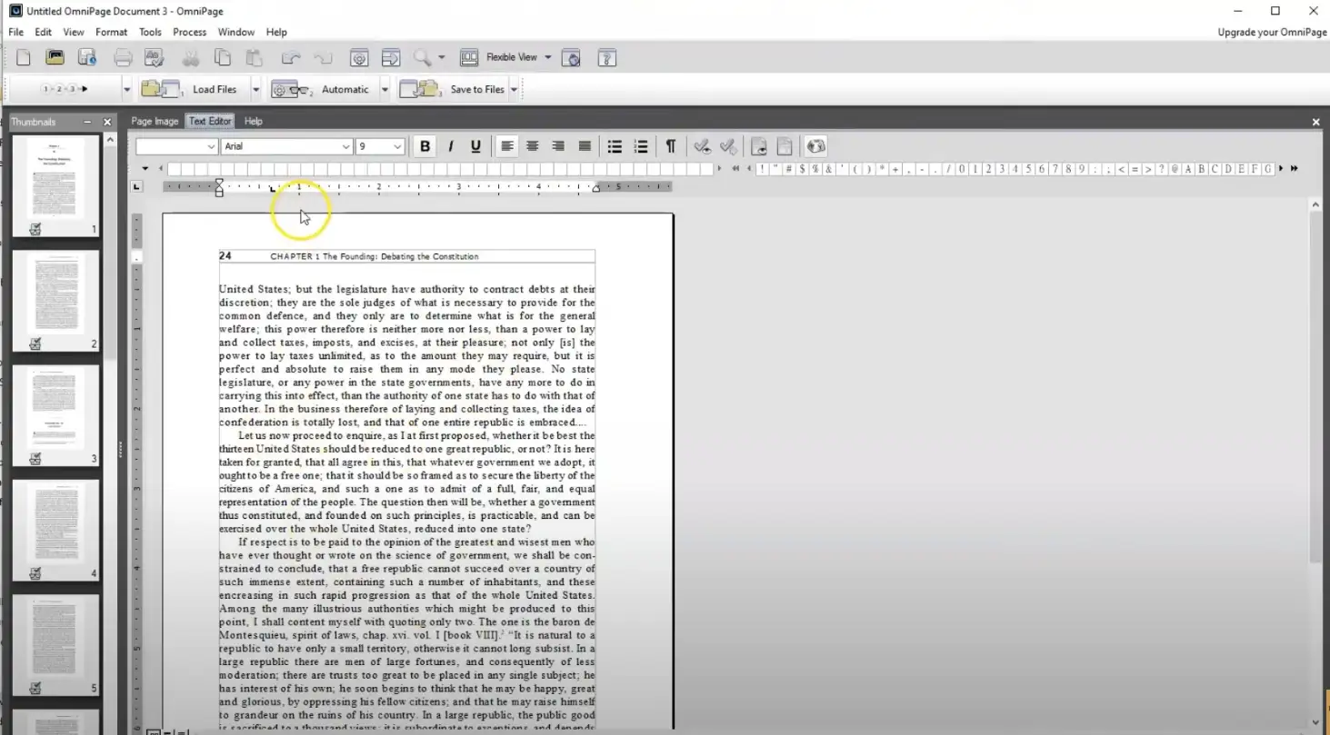1330x735 pixels.
Task: Select page 3 thumbnail
Action: coord(55,409)
